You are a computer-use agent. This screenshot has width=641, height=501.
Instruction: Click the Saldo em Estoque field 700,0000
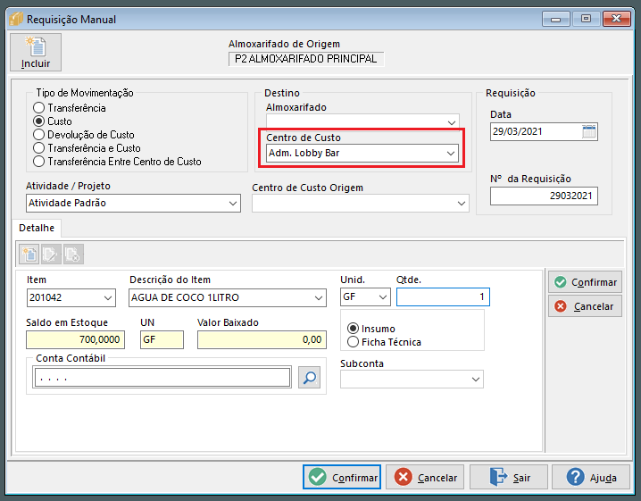click(x=75, y=340)
